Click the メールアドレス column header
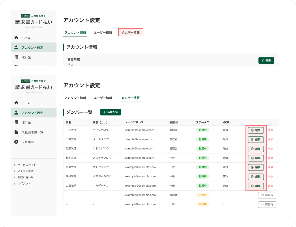 [134, 122]
